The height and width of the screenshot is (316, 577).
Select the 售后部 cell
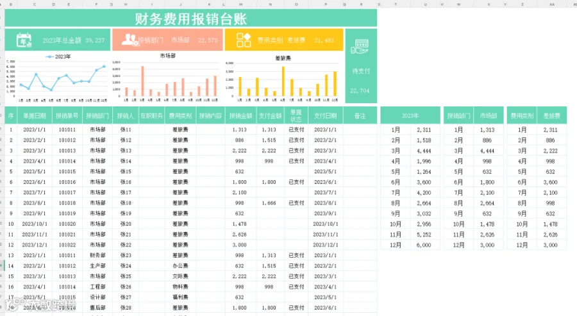(97, 308)
